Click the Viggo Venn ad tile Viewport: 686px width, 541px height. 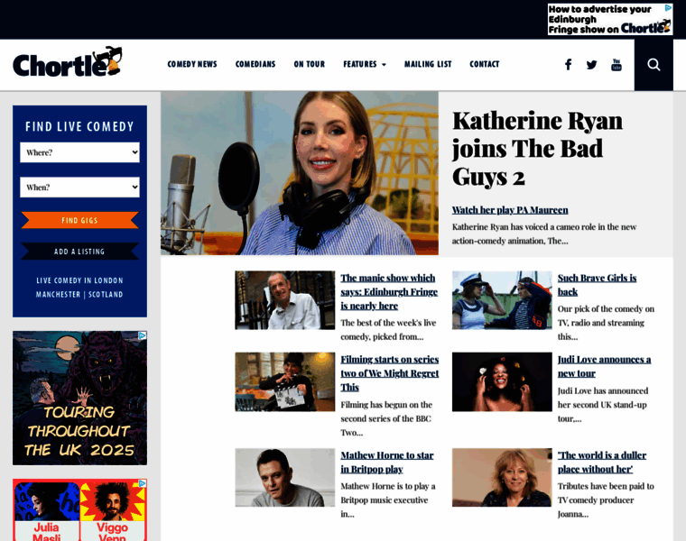(113, 510)
